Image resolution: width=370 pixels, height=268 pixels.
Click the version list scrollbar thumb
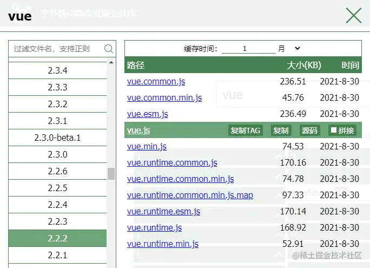click(111, 174)
